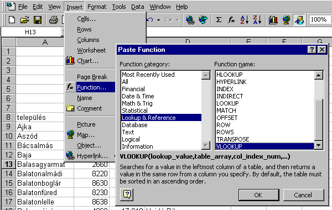The width and height of the screenshot is (332, 210).
Task: Open the Data menu
Action: [x=137, y=7]
